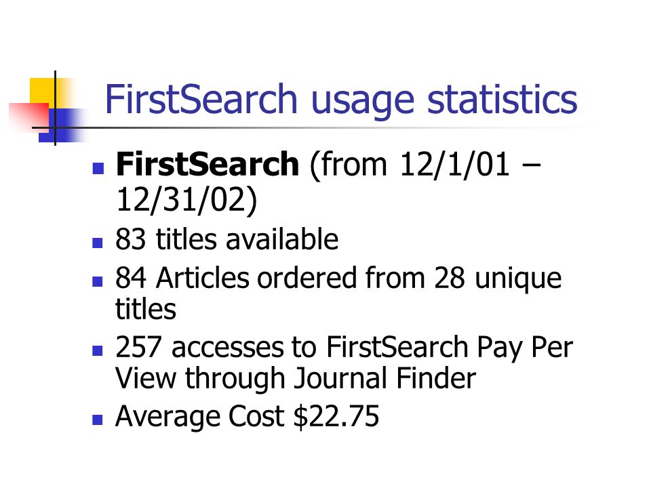651x488 pixels.
Task: Click the bold FirstSearch word in first bullet
Action: [x=208, y=164]
